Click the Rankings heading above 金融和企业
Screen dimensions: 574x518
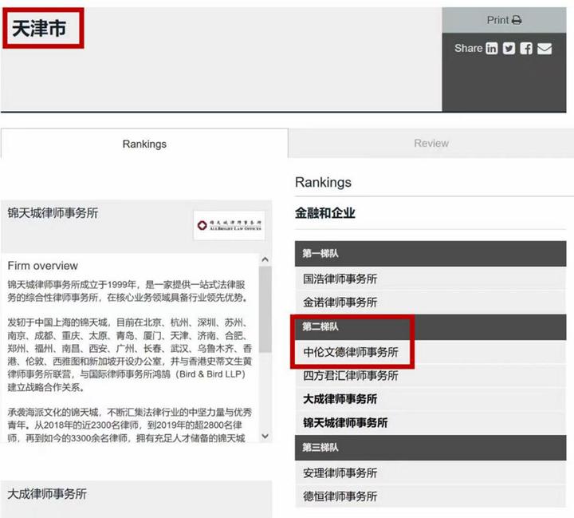coord(323,182)
